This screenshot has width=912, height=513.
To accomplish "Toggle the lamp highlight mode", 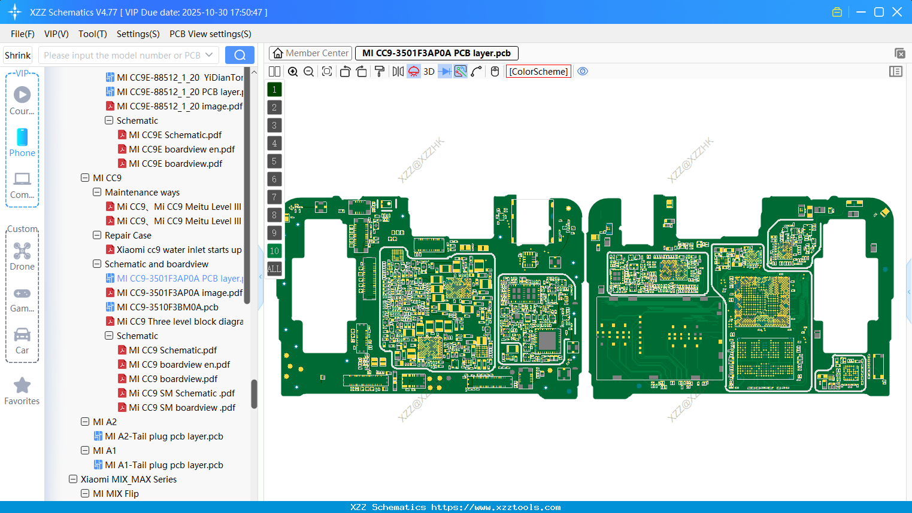I will click(413, 71).
